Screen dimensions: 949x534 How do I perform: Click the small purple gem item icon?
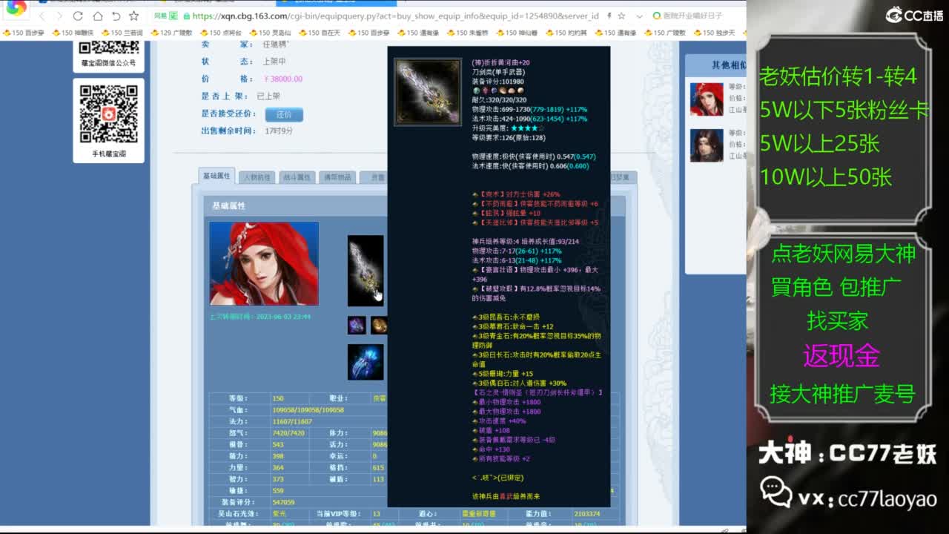(357, 325)
